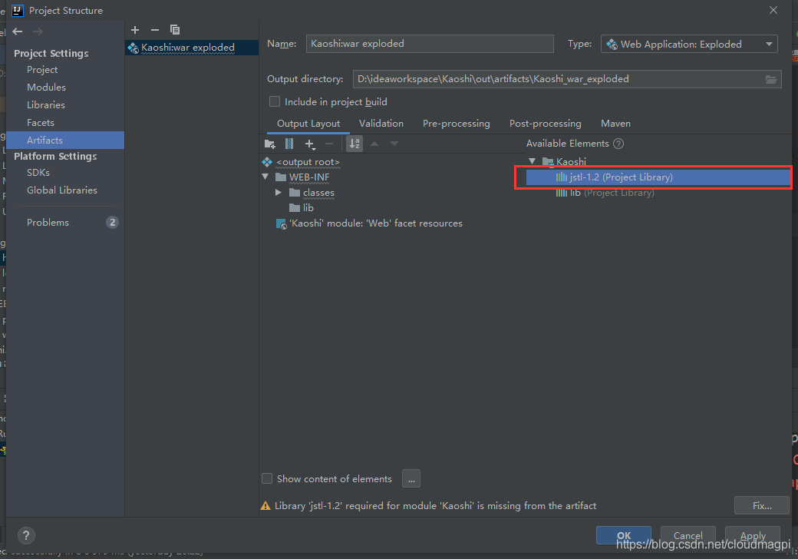Collapse the WEB-INF folder node
This screenshot has width=798, height=559.
tap(265, 177)
